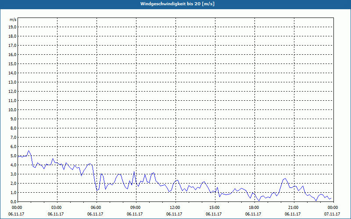Screen dimensions: 351x219
Task: Select the 1,0 y-axis label
Action: pos(14,193)
